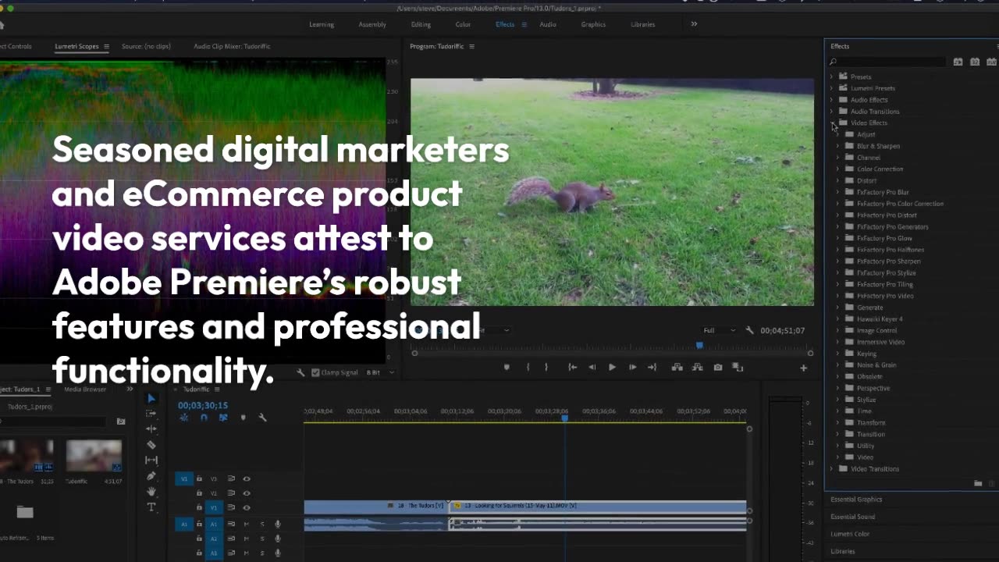Switch to the Editing workspace

[x=421, y=24]
